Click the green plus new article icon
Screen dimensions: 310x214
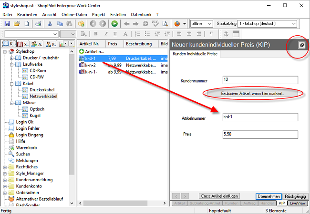[82, 51]
